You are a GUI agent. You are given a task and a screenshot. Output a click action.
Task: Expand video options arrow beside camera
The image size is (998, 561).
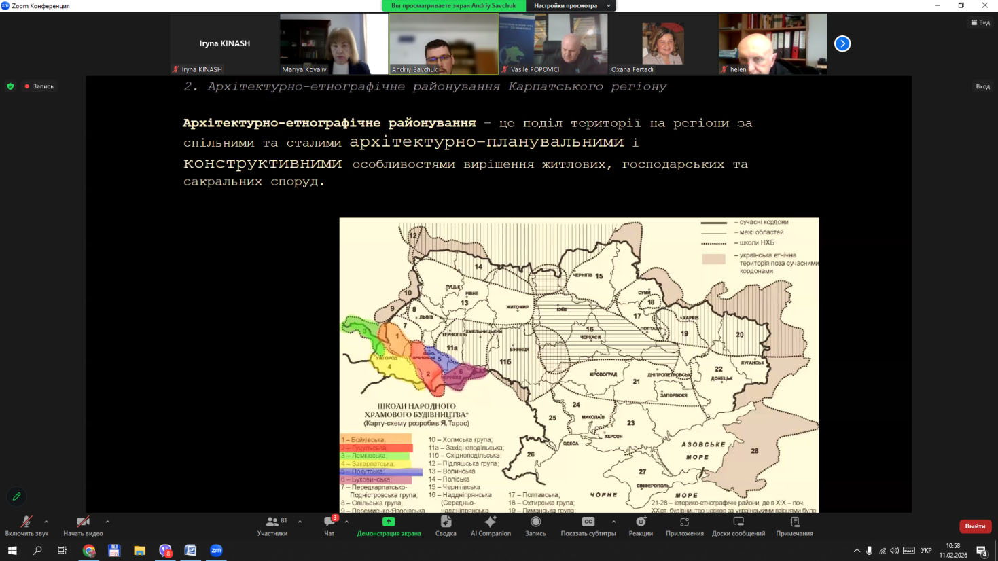tap(107, 522)
